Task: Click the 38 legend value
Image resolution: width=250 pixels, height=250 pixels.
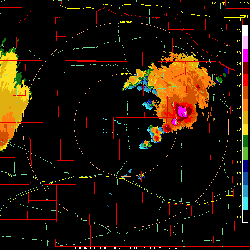Action: (239, 107)
